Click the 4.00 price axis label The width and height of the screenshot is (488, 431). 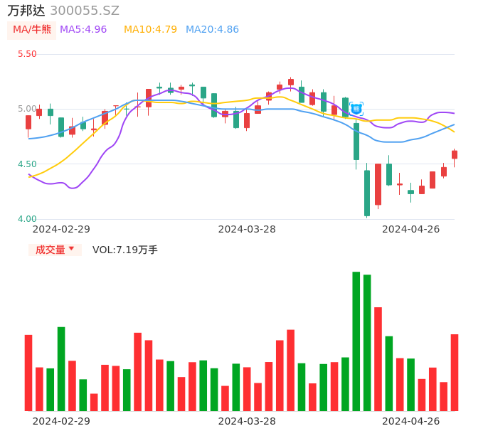[27, 219]
